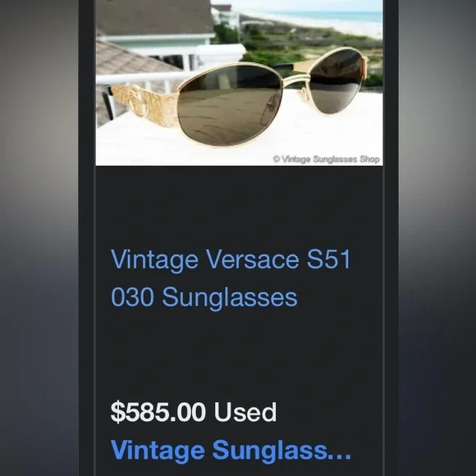Click the 030 model number in the title
This screenshot has height=476, width=476.
tap(132, 296)
